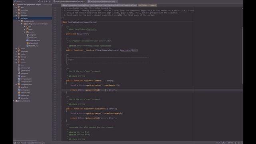
Task: Open the Project panel settings gear
Action: (46, 2)
